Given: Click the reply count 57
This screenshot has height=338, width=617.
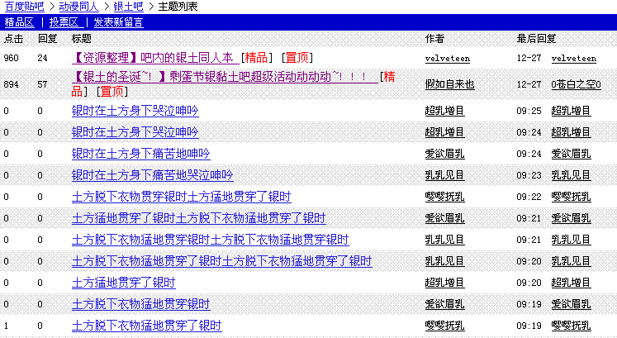Looking at the screenshot, I should coord(42,84).
